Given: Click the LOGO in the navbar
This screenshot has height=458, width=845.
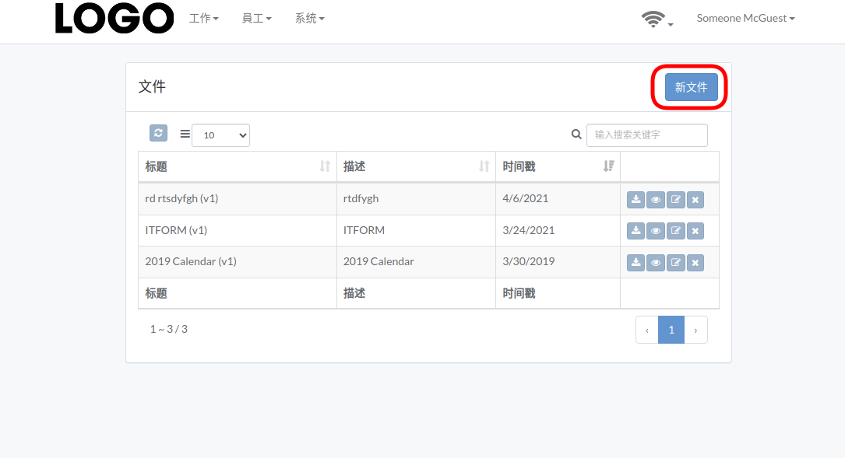Looking at the screenshot, I should (114, 19).
